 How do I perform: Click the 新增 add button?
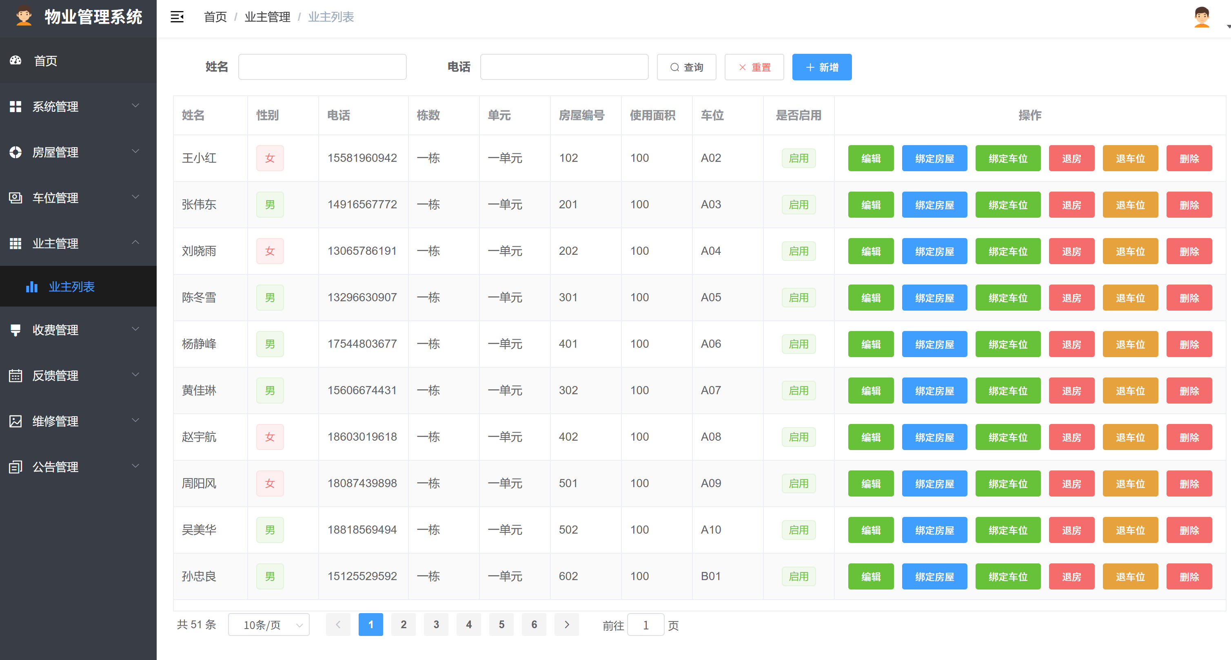point(822,67)
